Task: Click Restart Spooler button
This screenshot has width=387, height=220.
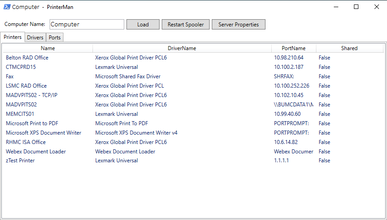Action: (x=185, y=25)
